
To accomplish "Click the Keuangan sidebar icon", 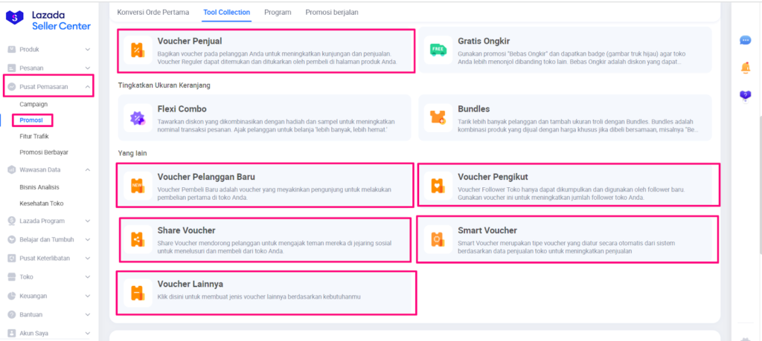I will click(x=12, y=296).
